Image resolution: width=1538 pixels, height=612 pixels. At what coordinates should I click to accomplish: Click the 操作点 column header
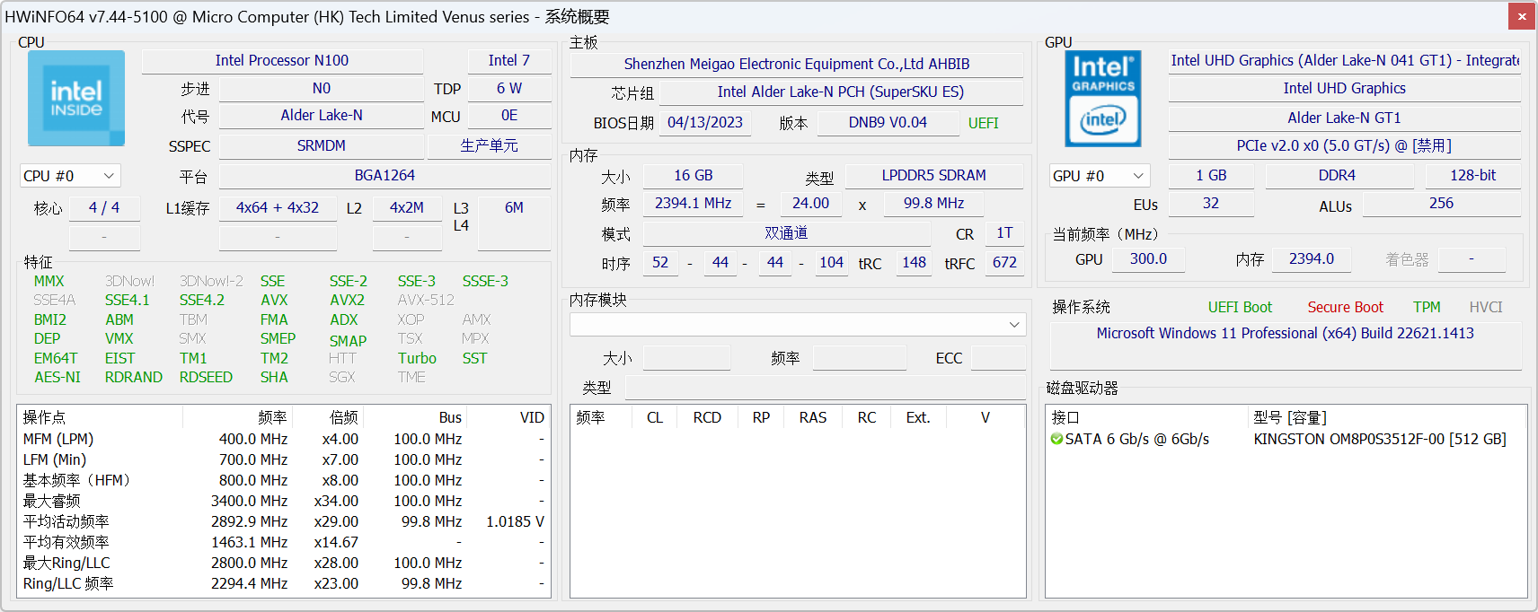click(45, 417)
